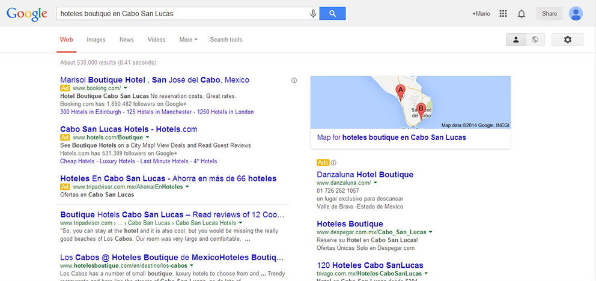Click the map thumbnail of Los Cabos

point(410,102)
